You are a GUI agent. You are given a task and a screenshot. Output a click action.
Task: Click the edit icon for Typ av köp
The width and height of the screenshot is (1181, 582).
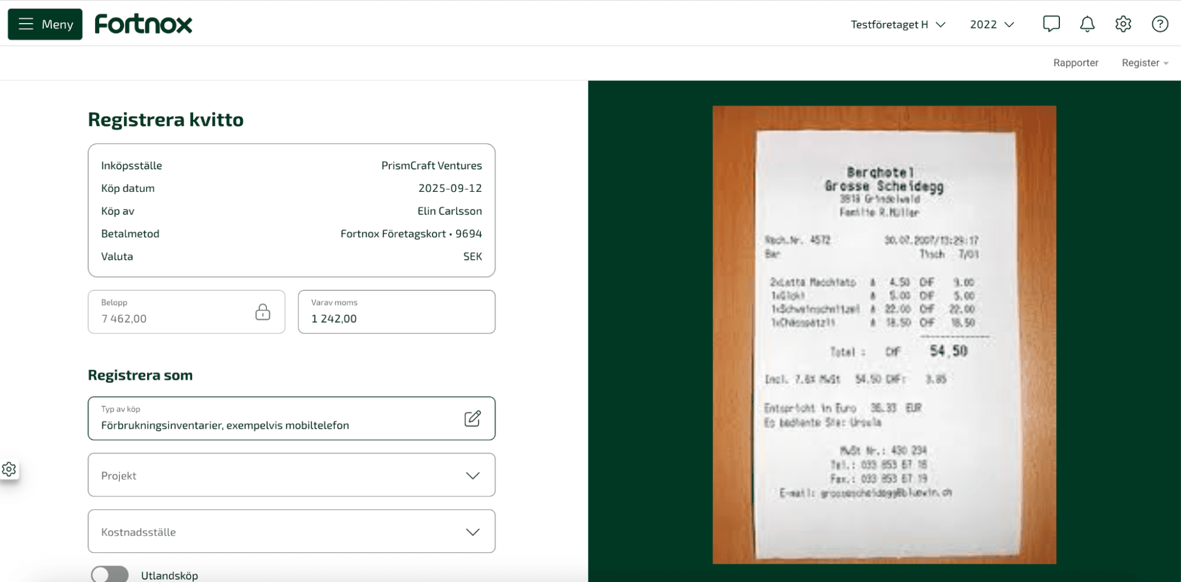coord(473,418)
